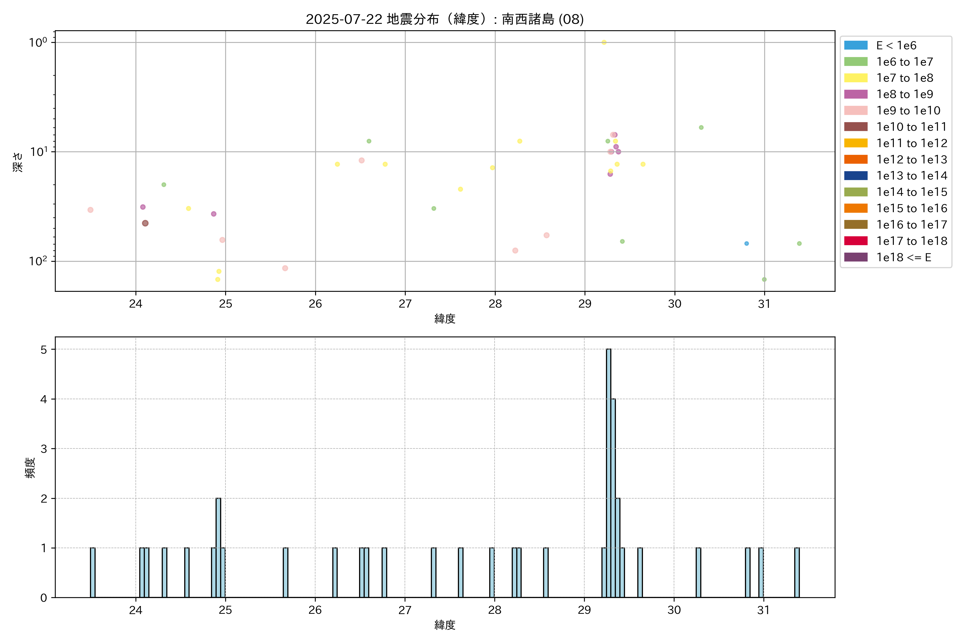This screenshot has height=643, width=964.
Task: Click the rightmost histogram bar past latitude 31
Action: pyautogui.click(x=797, y=573)
